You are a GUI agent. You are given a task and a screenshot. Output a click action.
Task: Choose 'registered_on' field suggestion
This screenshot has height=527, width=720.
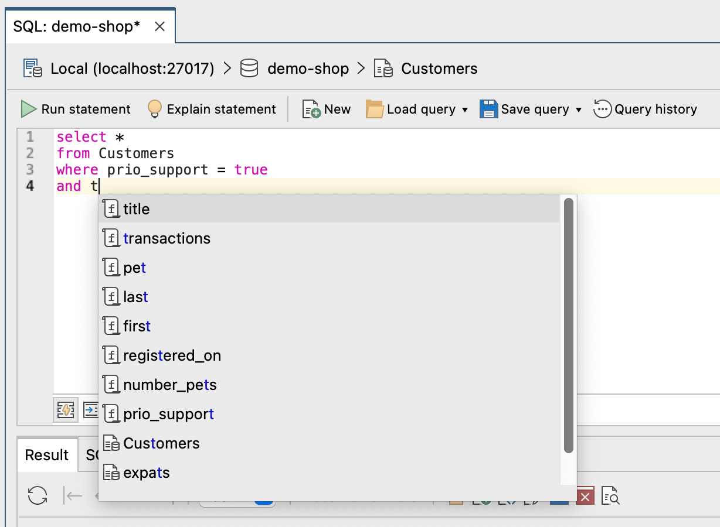(172, 355)
